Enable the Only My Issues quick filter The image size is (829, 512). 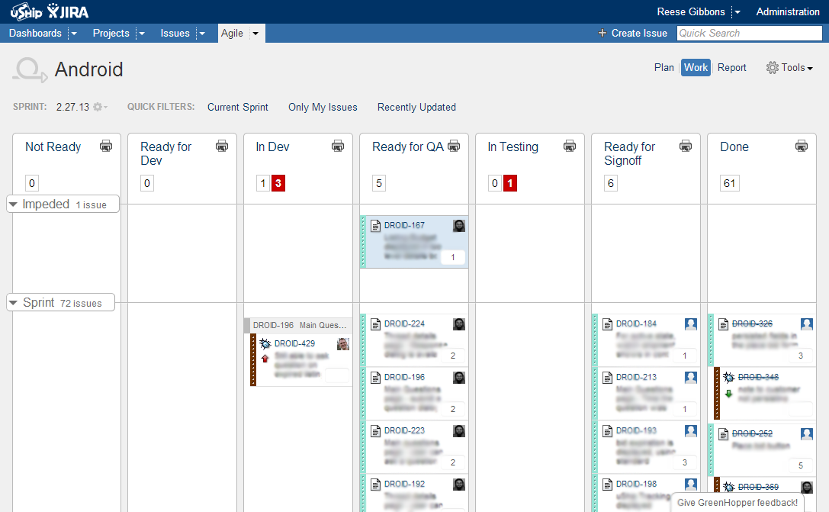pyautogui.click(x=323, y=107)
